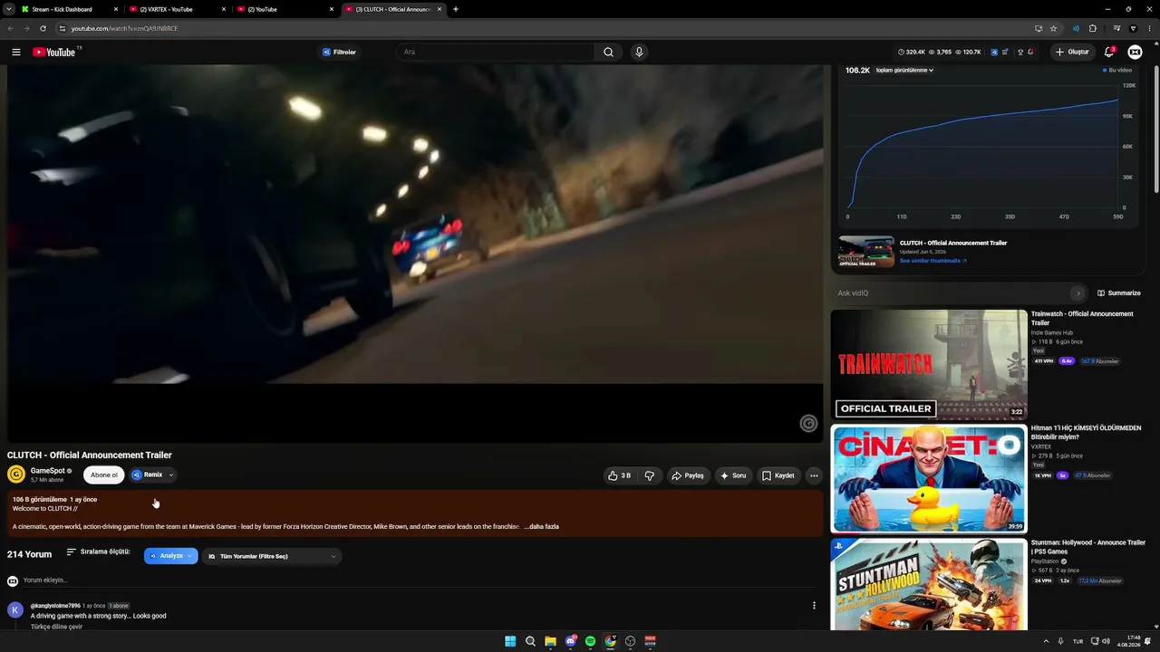The width and height of the screenshot is (1160, 652).
Task: Open the Tüm Yorumlar filter dropdown
Action: (272, 556)
